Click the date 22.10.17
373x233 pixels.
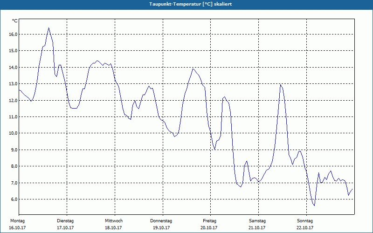pos(305,228)
